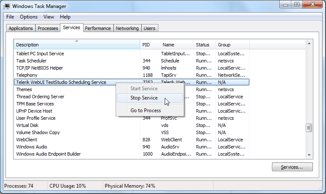
Task: Sort list by Description column header
Action: pos(76,45)
